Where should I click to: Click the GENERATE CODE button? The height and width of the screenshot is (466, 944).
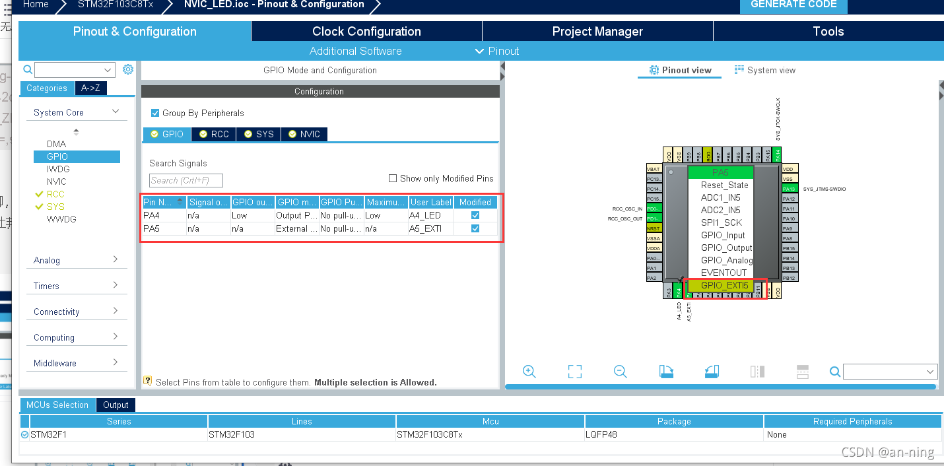coord(793,5)
